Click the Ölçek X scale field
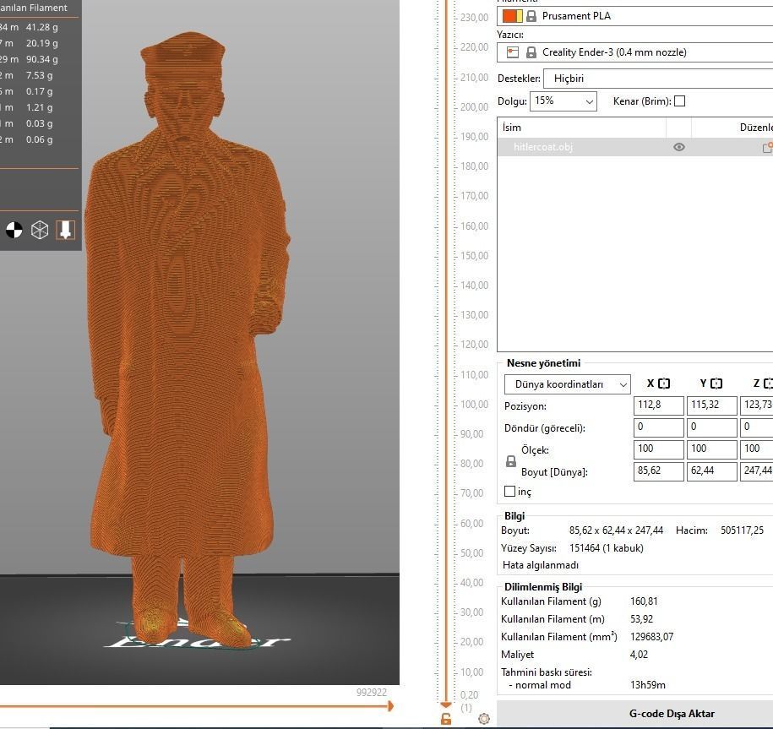773x729 pixels. point(659,449)
